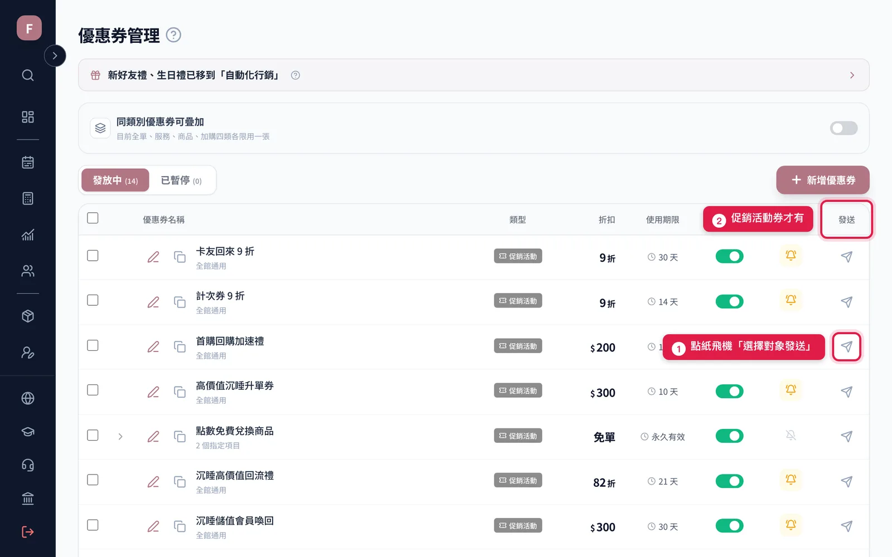Click the muted bell for 點數免費兌換商品

click(x=791, y=436)
